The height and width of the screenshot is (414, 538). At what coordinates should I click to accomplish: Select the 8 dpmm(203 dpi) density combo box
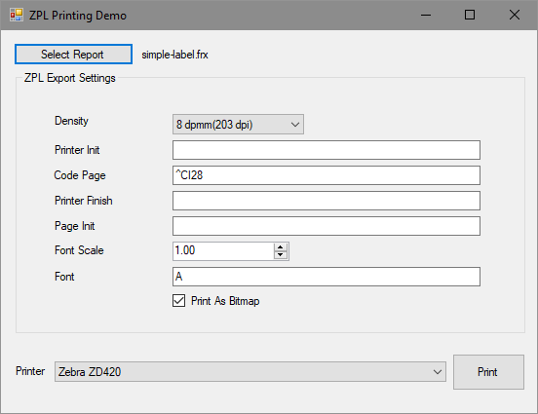(x=238, y=124)
